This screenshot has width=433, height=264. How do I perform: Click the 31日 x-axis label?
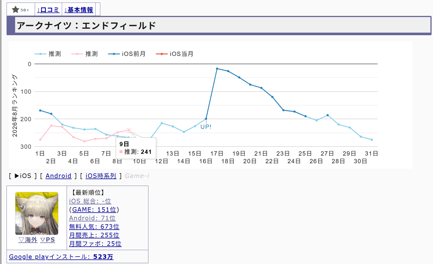coord(371,154)
